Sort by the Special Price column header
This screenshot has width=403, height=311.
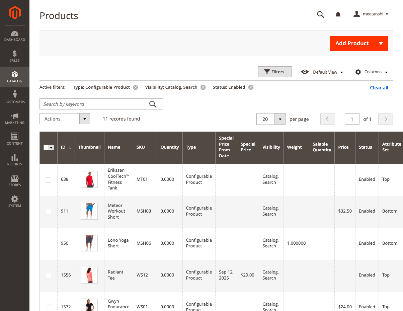coord(248,147)
